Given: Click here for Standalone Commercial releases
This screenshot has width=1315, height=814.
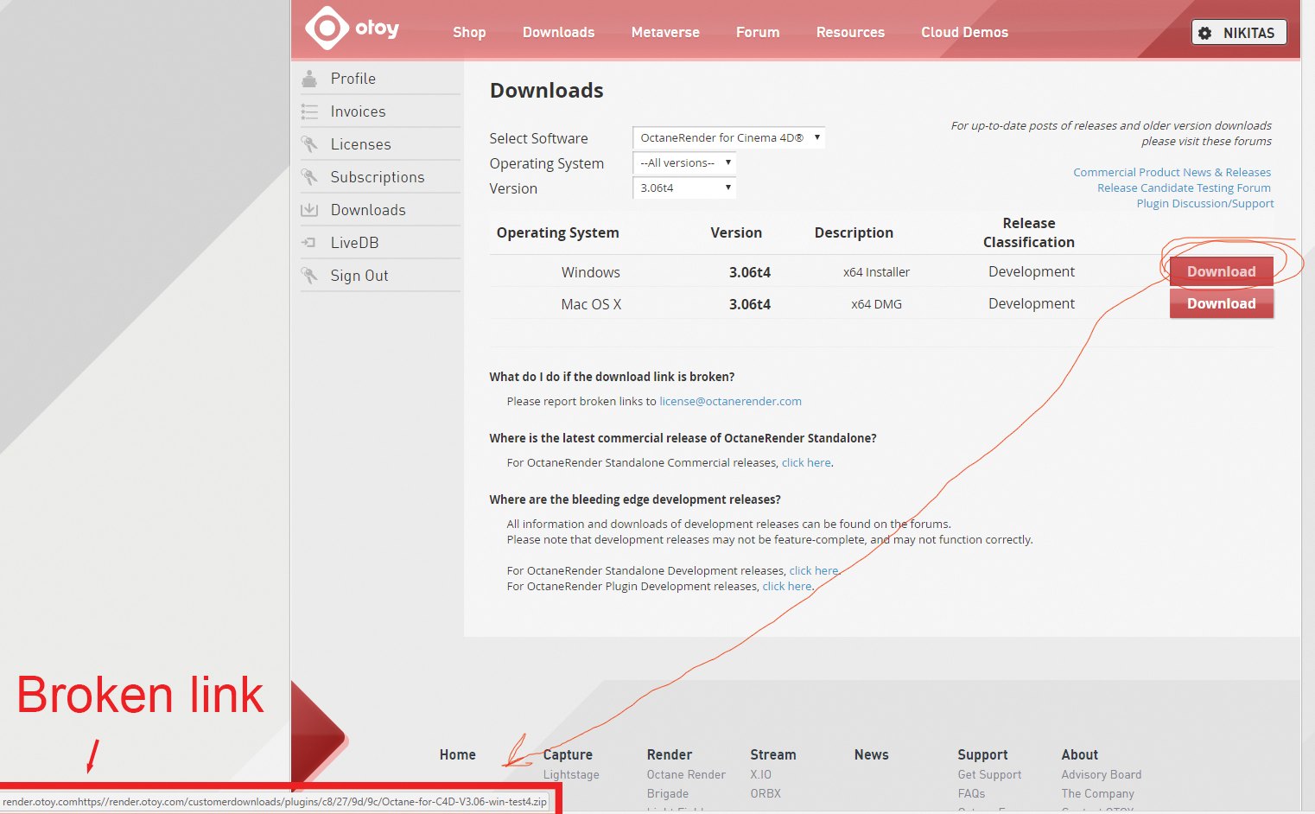Looking at the screenshot, I should tap(806, 463).
